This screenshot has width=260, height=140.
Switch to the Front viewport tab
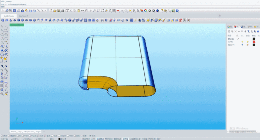pos(13,131)
